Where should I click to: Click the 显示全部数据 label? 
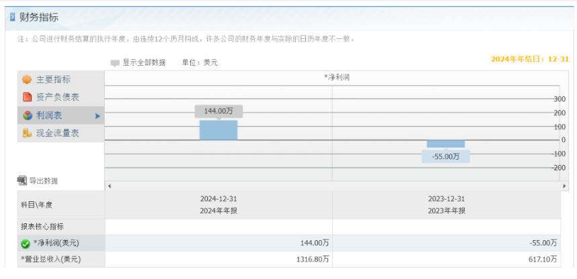[x=144, y=62]
